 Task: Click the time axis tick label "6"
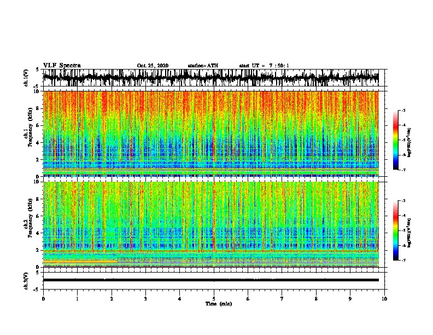[x=248, y=298]
